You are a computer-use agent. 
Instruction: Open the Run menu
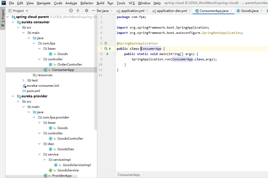pos(110,3)
